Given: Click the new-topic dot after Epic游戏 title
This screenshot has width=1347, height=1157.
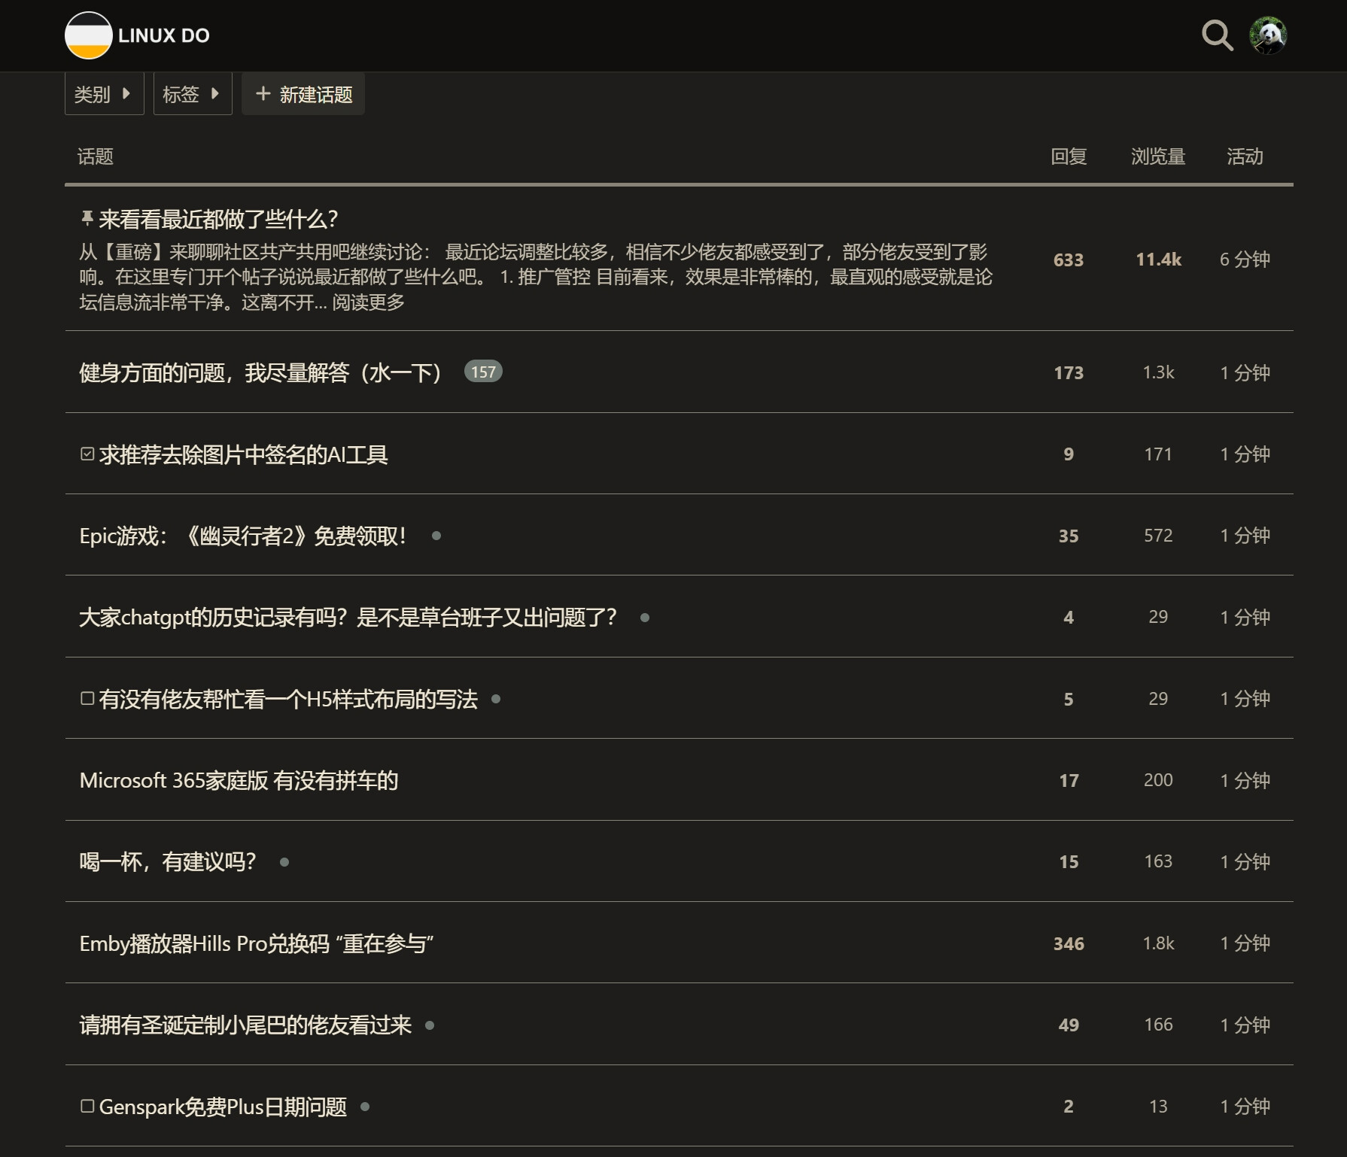Looking at the screenshot, I should (436, 536).
